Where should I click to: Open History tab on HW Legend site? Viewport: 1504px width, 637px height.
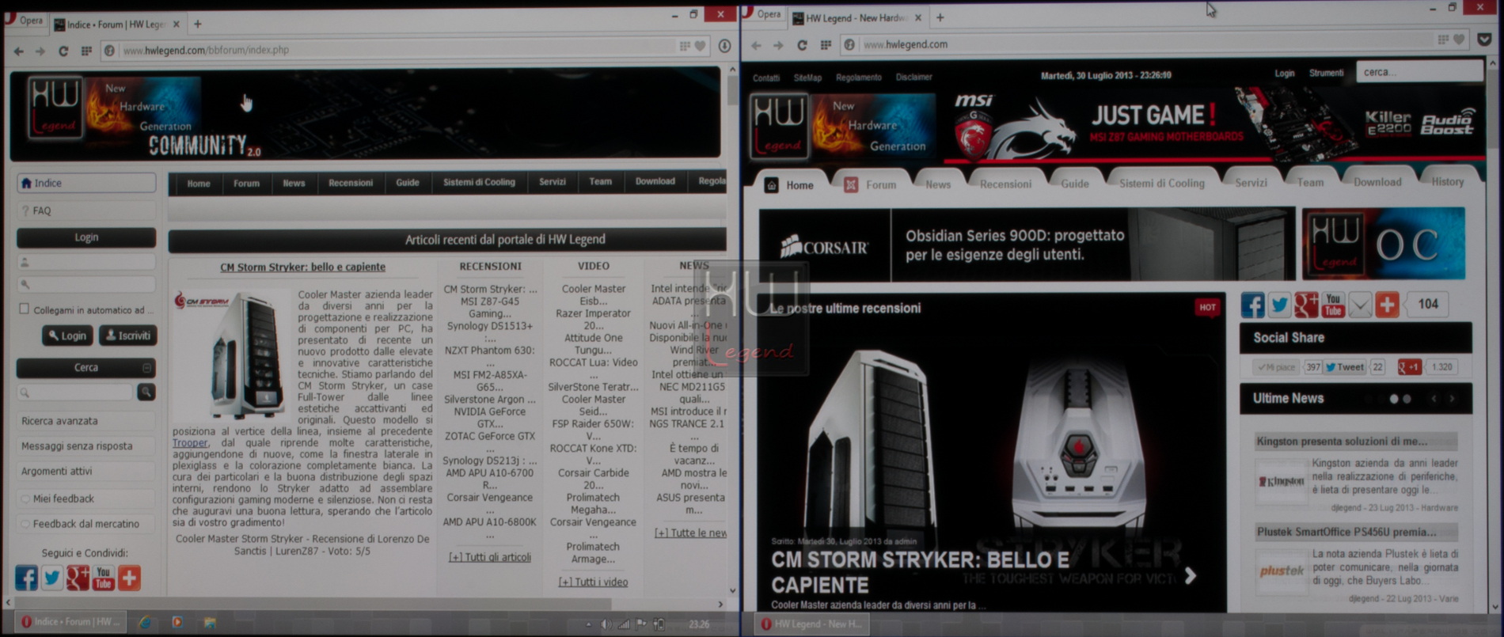click(1447, 182)
